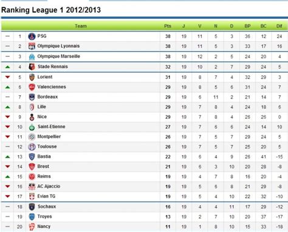Sort table by the Dif column header

point(279,26)
